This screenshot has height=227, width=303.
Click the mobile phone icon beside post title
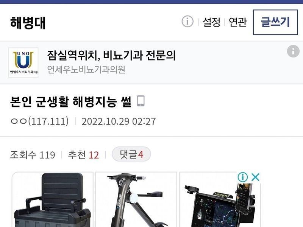pos(141,101)
